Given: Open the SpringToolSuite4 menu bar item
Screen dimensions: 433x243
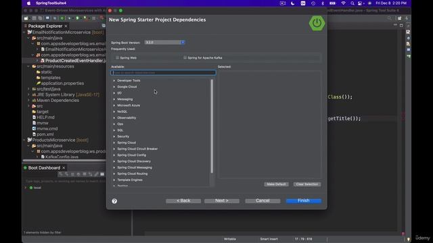Looking at the screenshot, I should 51,3.
